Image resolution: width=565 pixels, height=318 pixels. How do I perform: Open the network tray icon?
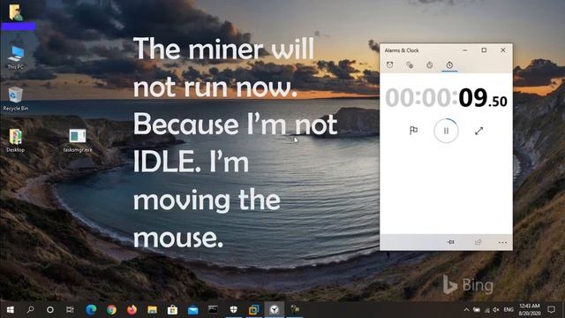(x=486, y=310)
